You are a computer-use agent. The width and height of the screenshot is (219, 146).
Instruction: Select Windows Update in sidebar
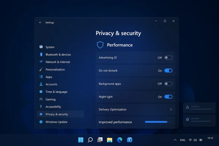(x=60, y=122)
